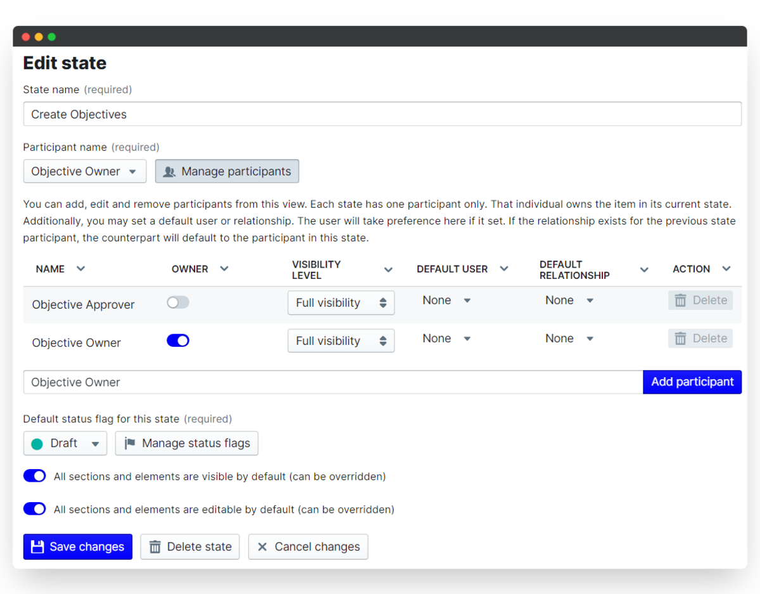The height and width of the screenshot is (594, 760).
Task: Click the Manage participants button
Action: pos(227,171)
